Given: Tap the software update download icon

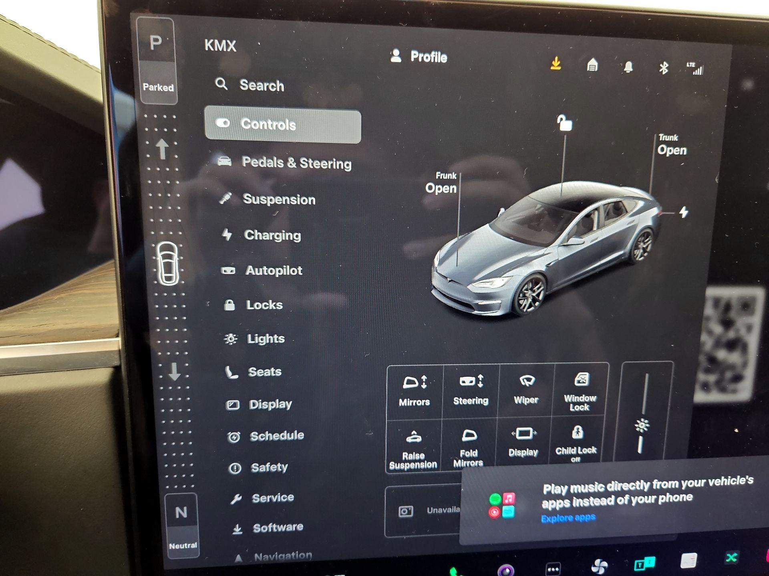Looking at the screenshot, I should 556,64.
